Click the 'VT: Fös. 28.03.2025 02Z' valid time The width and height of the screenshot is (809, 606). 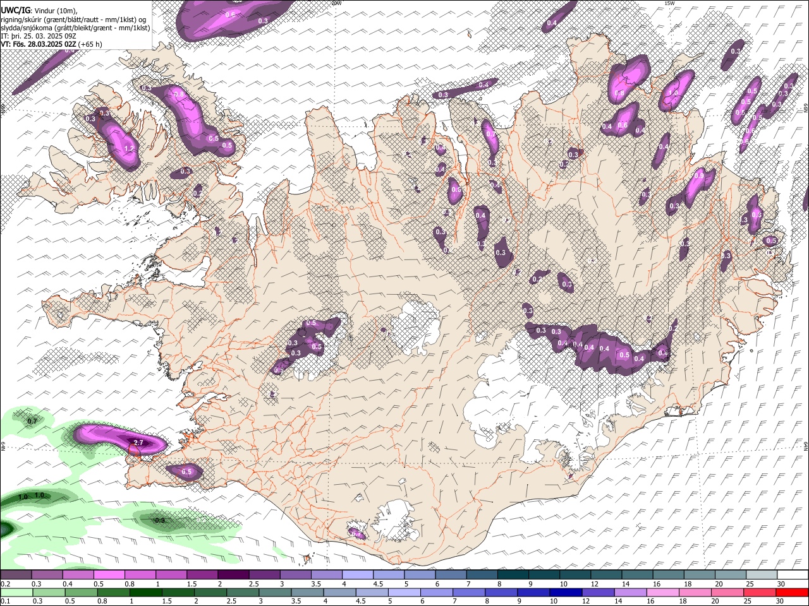click(39, 45)
